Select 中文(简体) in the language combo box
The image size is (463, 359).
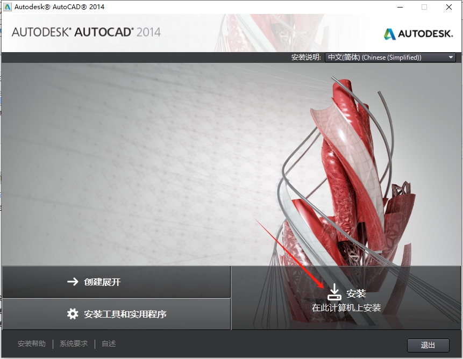[x=376, y=57]
